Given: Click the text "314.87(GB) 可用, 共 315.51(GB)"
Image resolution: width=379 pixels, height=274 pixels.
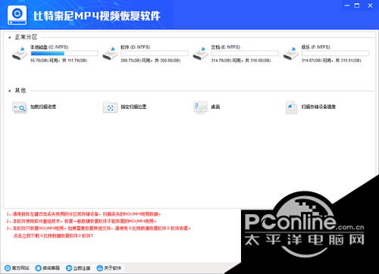Looking at the screenshot, I should [x=331, y=61].
